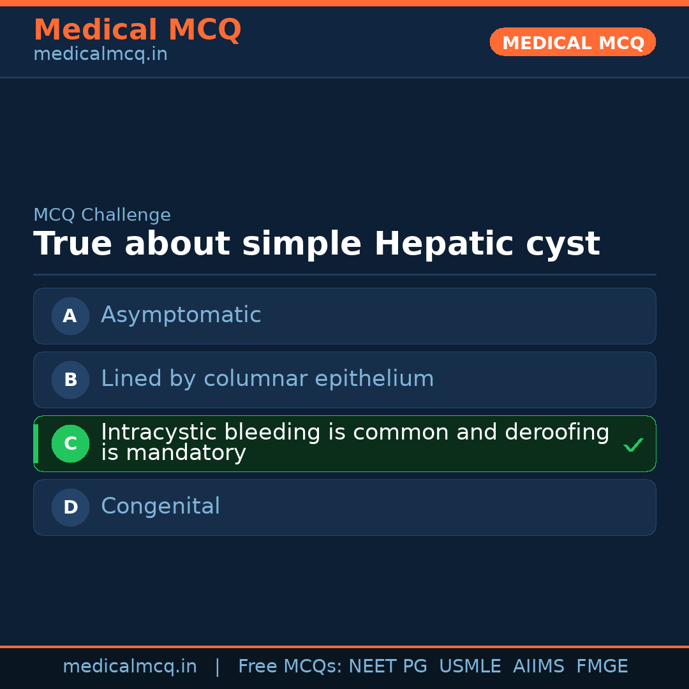Click the green checkmark on option C
Image resolution: width=689 pixels, height=689 pixels.
coord(633,445)
